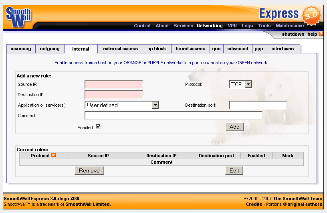This screenshot has width=327, height=213.
Task: Switch to the ip block tab
Action: pyautogui.click(x=157, y=49)
